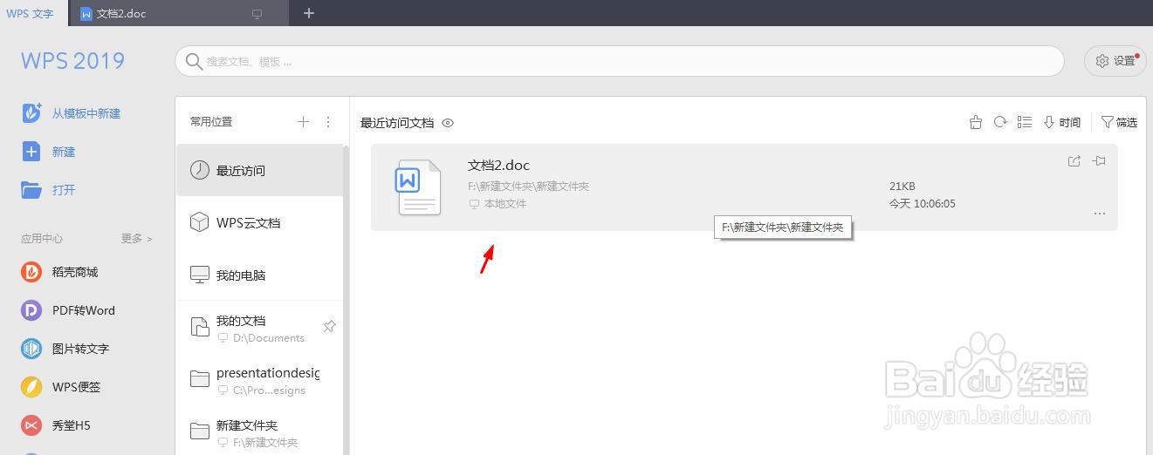This screenshot has width=1153, height=455.
Task: Open more options beside 常用位置
Action: [328, 122]
